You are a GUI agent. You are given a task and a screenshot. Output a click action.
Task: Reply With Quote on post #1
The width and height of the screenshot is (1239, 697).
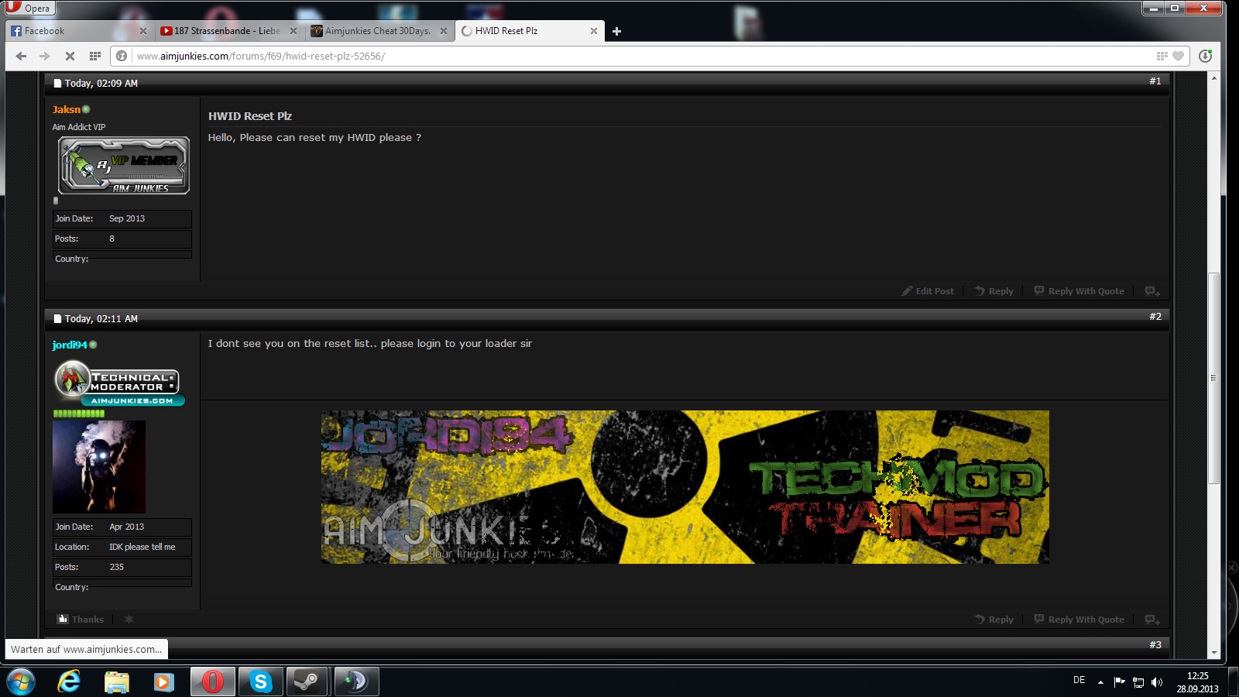pos(1079,291)
